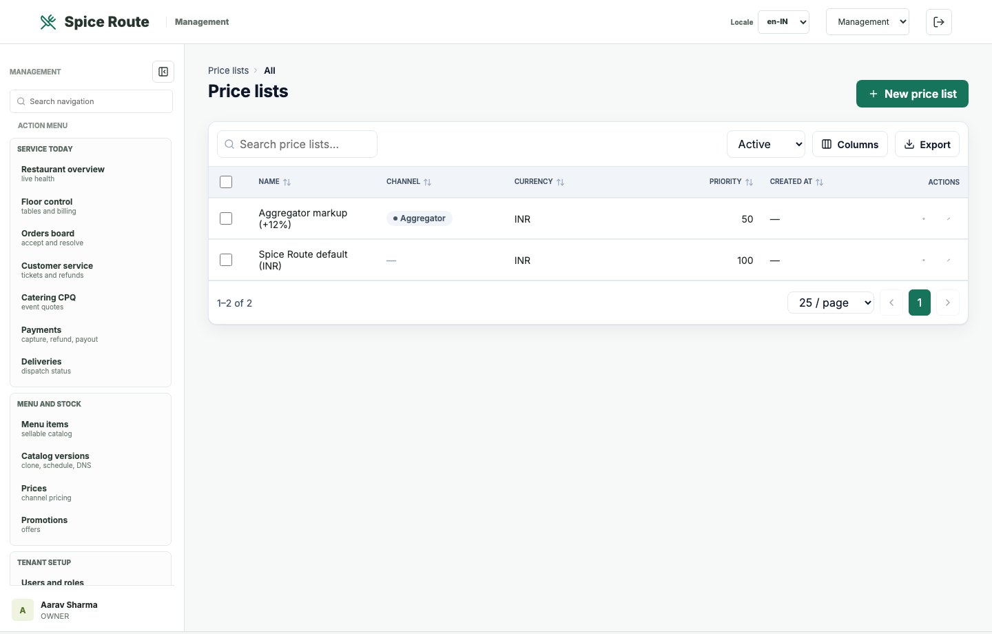Click the Spice Route logo icon
The height and width of the screenshot is (634, 992).
(48, 22)
